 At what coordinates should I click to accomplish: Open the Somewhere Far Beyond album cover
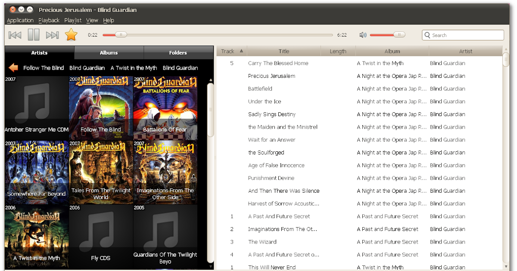(37, 172)
